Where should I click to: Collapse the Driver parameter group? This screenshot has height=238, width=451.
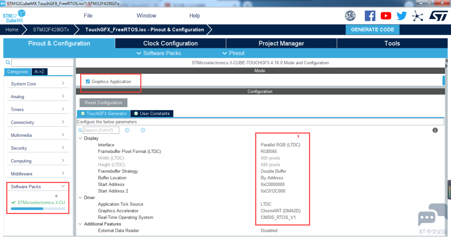[80, 198]
